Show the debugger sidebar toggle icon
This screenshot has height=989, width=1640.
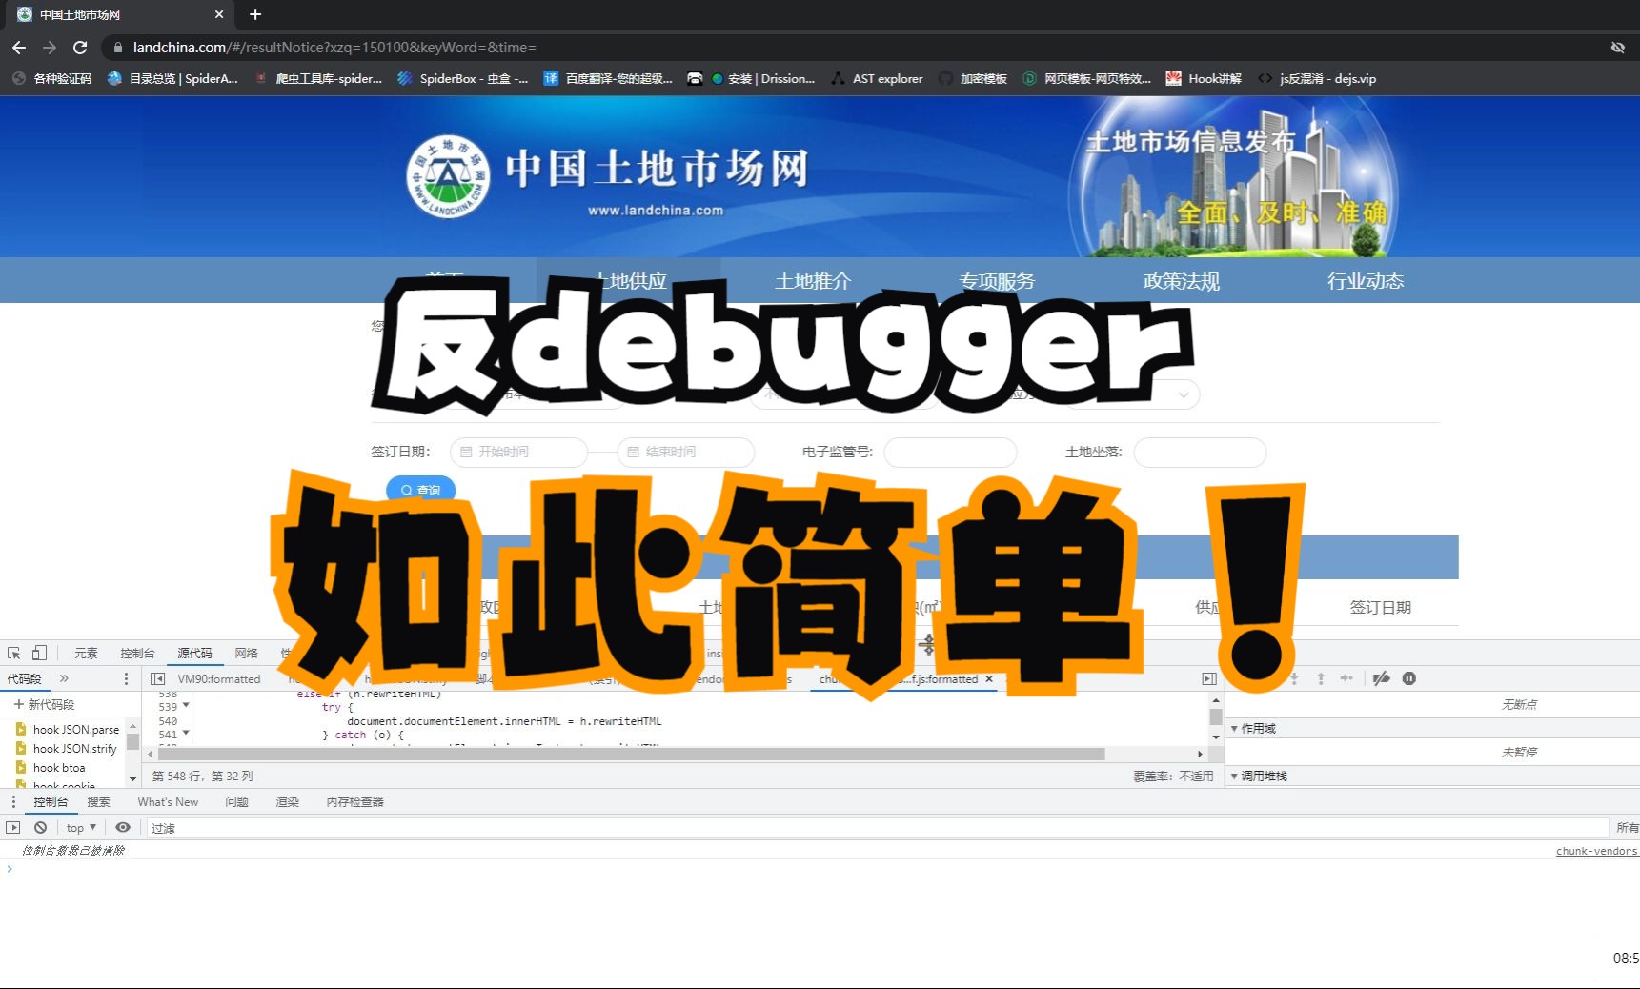1209,678
